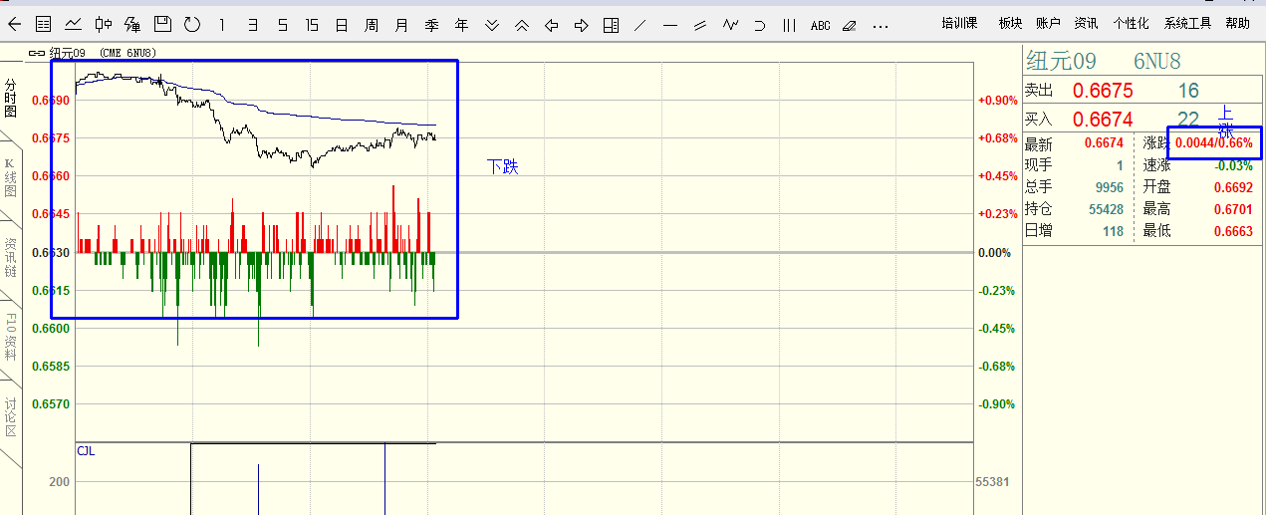Image resolution: width=1266 pixels, height=515 pixels.
Task: Open the more tools ellipsis menu
Action: tap(880, 25)
